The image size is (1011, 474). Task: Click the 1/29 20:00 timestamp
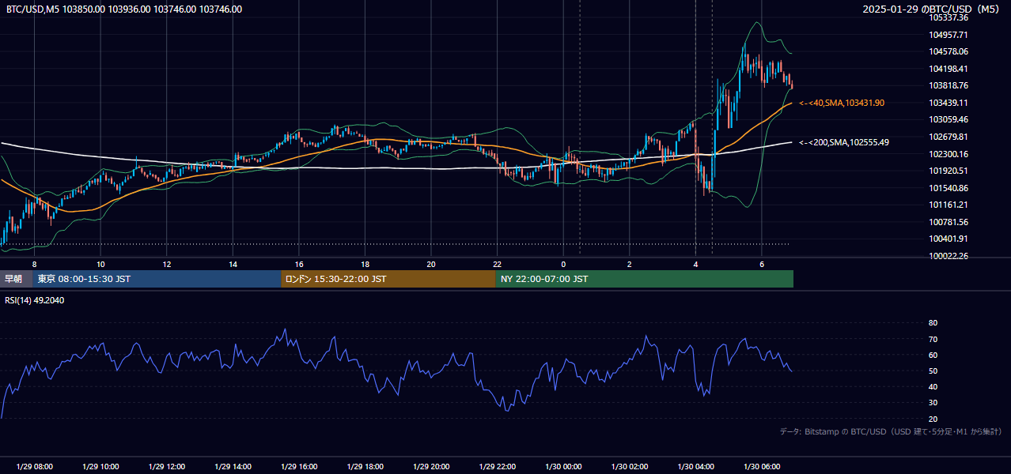431,467
